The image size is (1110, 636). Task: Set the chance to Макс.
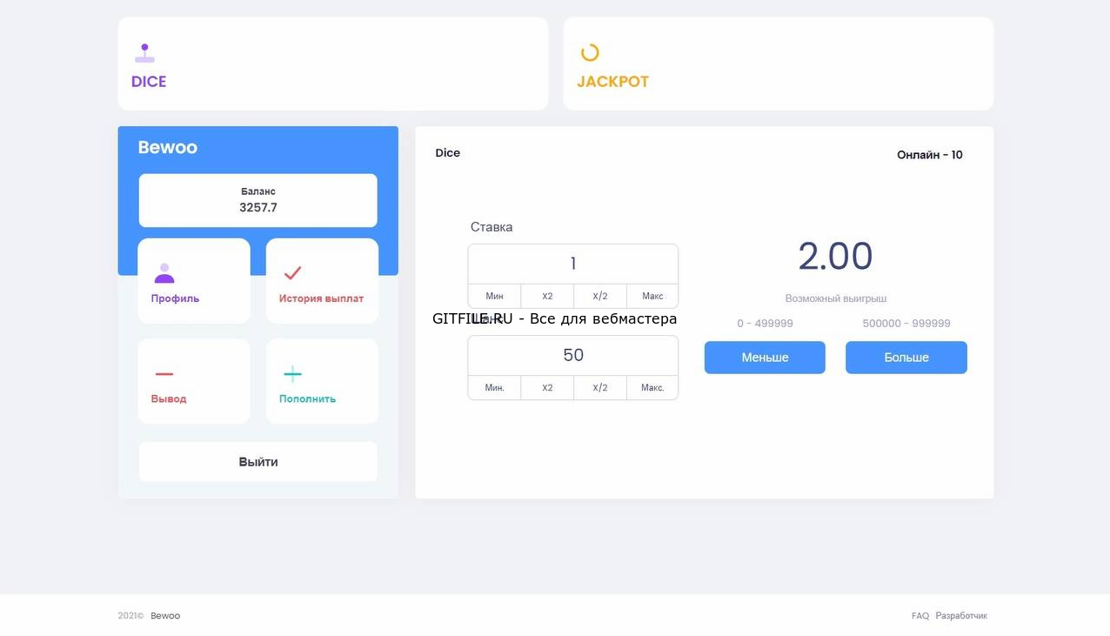(x=652, y=387)
